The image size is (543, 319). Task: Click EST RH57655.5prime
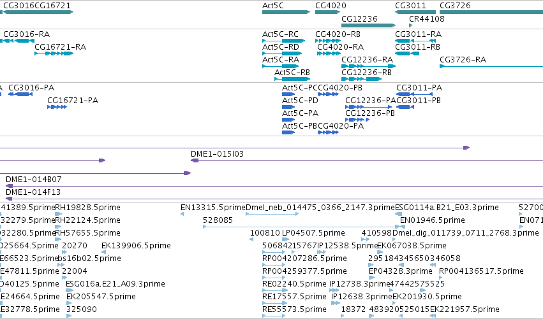pyautogui.click(x=58, y=240)
